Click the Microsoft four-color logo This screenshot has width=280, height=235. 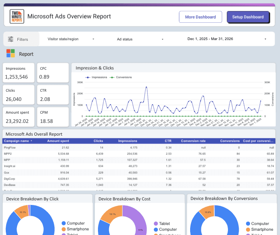(10, 53)
